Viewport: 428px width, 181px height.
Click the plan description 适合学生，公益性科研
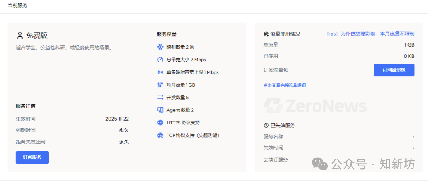click(64, 48)
